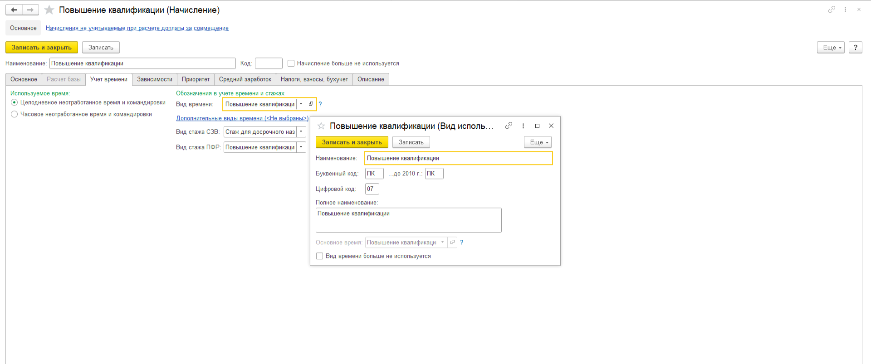871x364 pixels.
Task: Open main window help button
Action: point(856,47)
